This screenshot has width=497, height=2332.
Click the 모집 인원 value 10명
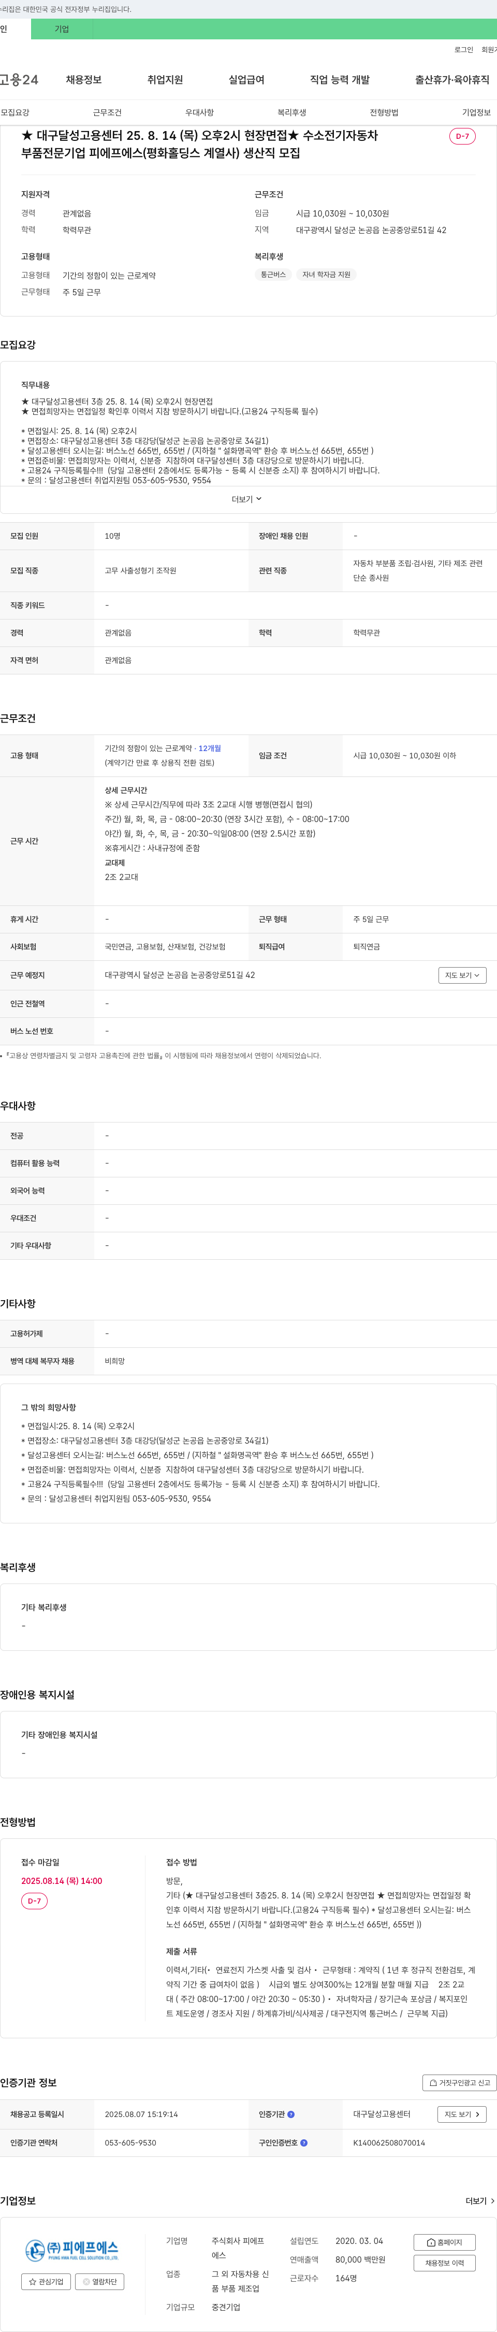coord(112,536)
